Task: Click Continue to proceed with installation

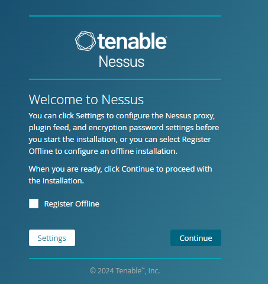Action: [196, 238]
